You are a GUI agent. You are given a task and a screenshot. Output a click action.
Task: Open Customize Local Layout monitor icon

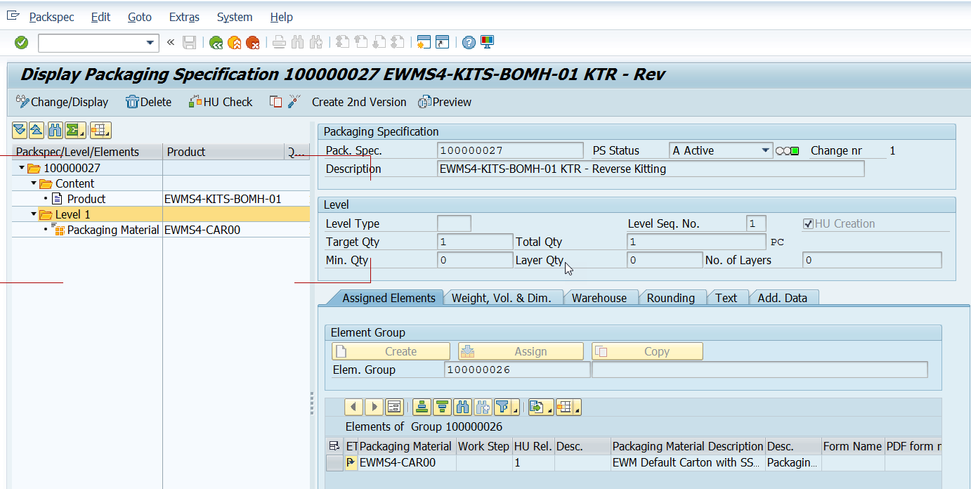[x=487, y=43]
